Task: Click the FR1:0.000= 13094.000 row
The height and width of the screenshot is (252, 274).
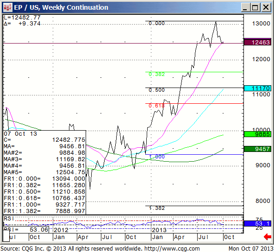Action: pyautogui.click(x=44, y=178)
